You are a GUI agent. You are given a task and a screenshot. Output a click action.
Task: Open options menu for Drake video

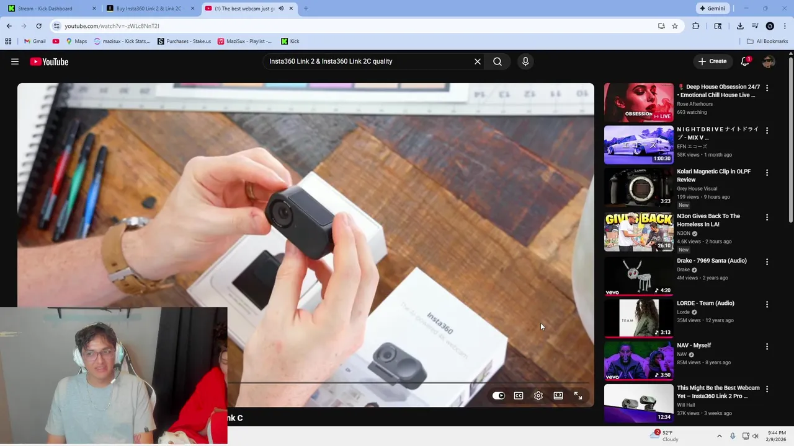(x=767, y=262)
